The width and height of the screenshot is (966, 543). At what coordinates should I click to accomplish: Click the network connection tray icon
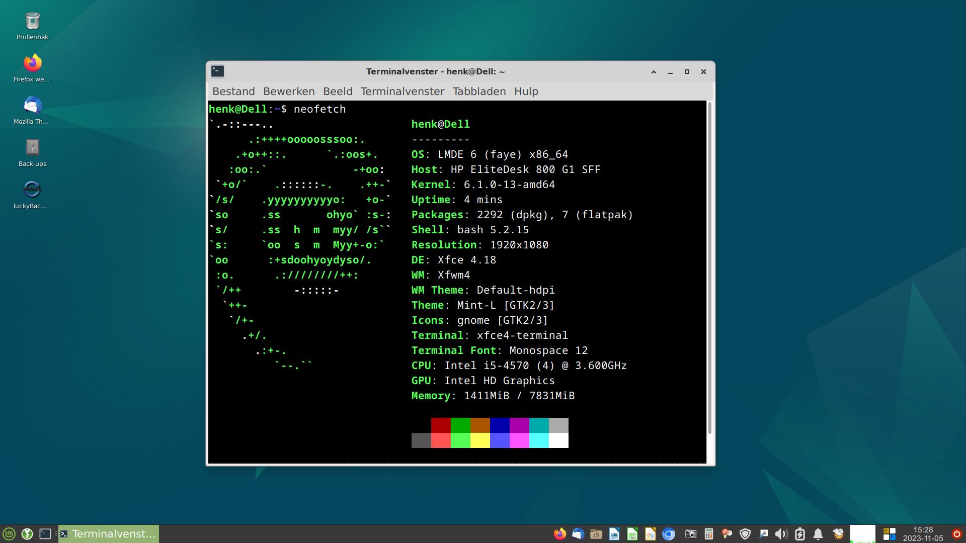click(x=763, y=534)
